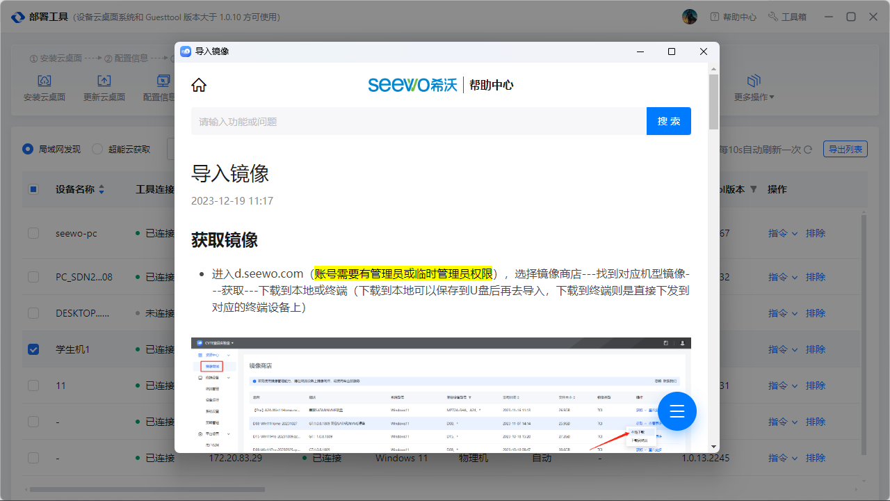Screen dimensions: 890x501
Task: Click the seewo希沃 logo in the help dialog
Action: pyautogui.click(x=412, y=85)
